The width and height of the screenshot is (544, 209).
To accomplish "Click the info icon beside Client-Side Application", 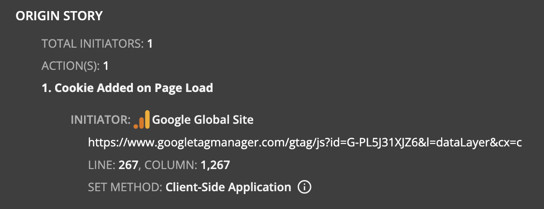I will click(304, 187).
